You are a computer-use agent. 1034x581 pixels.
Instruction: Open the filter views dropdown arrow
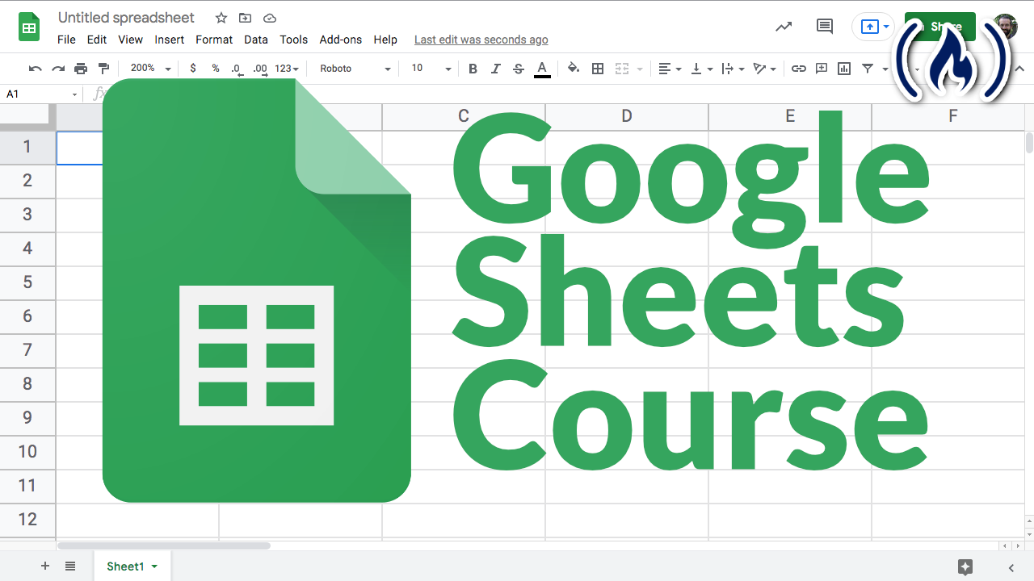[885, 69]
